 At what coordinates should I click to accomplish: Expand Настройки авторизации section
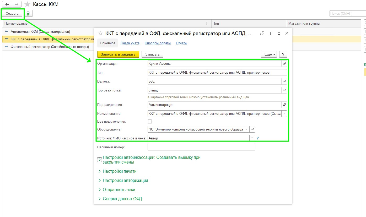pyautogui.click(x=123, y=181)
